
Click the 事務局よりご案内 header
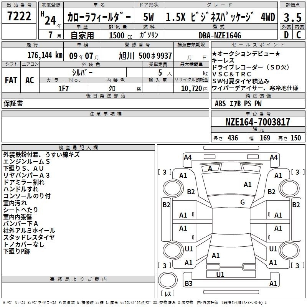[x=78, y=279]
